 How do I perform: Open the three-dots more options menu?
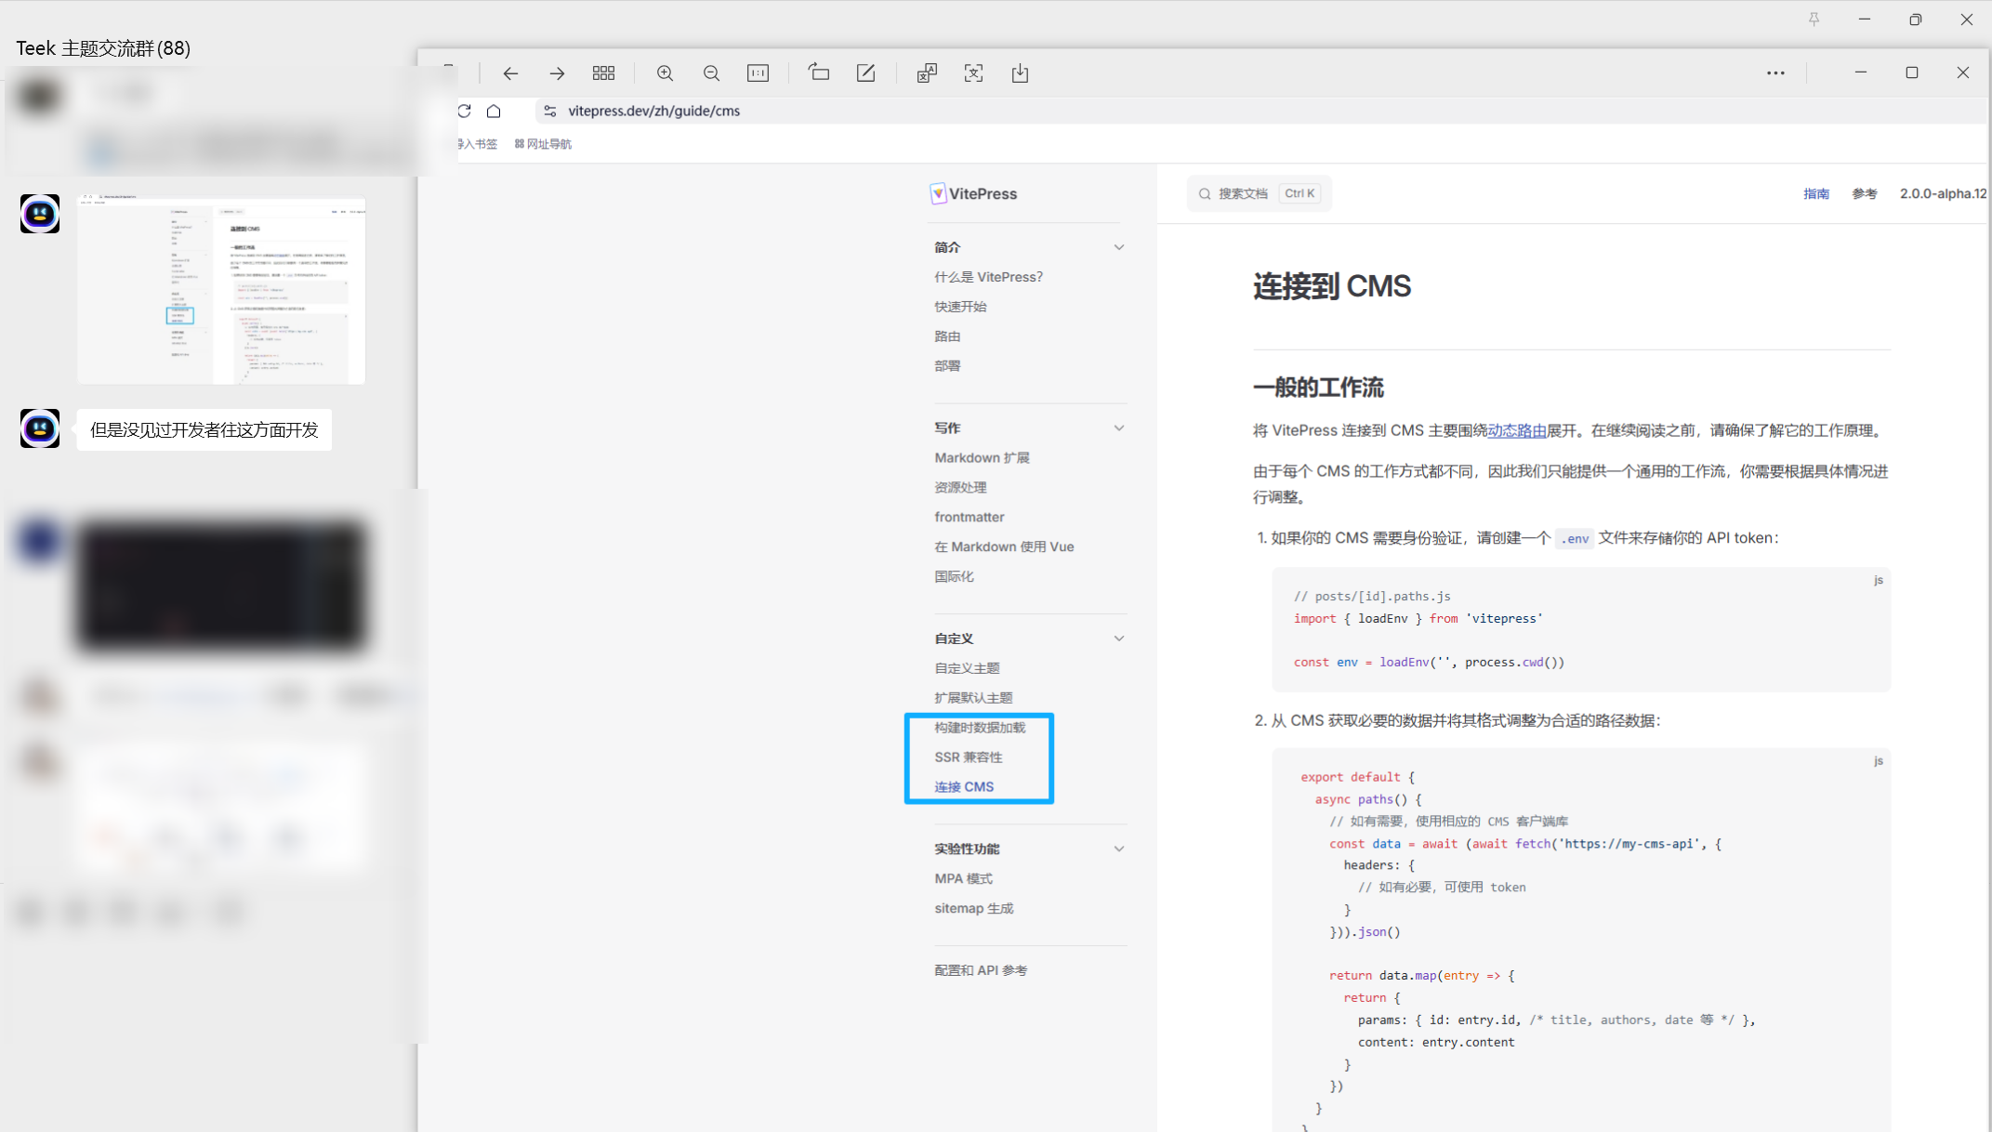click(1775, 72)
